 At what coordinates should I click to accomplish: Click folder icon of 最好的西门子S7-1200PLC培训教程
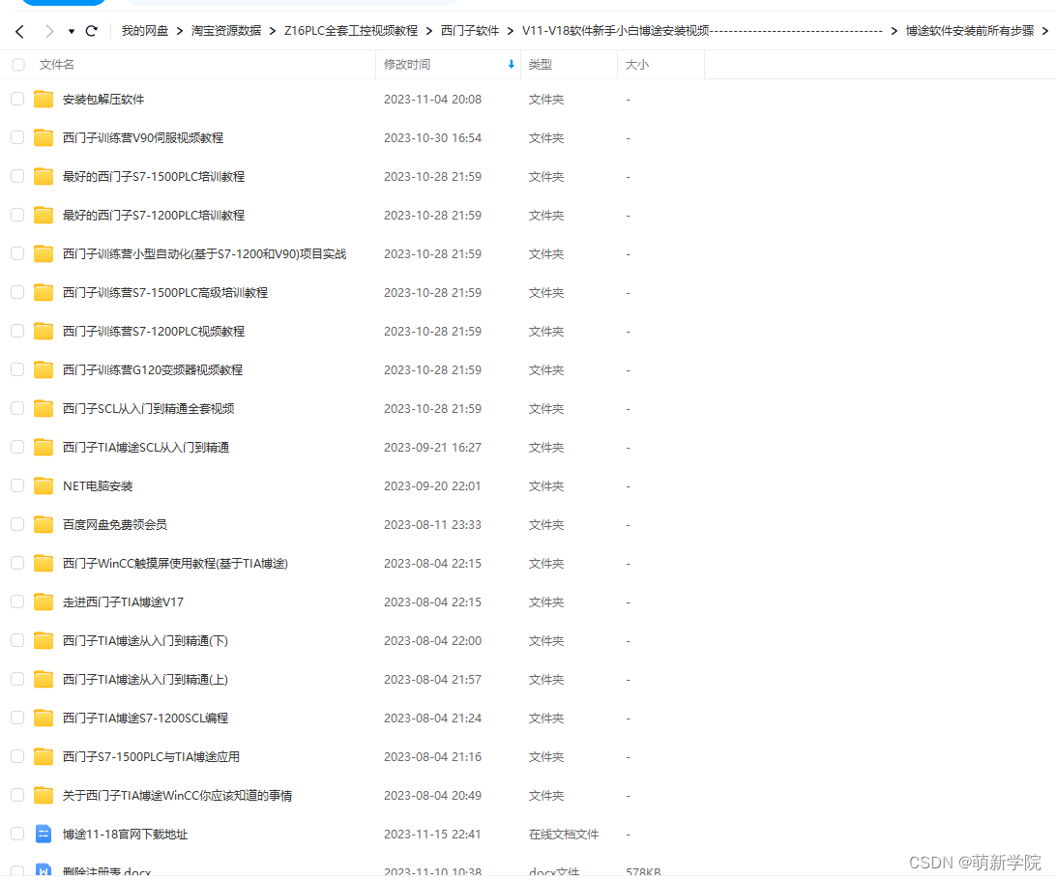[x=44, y=215]
